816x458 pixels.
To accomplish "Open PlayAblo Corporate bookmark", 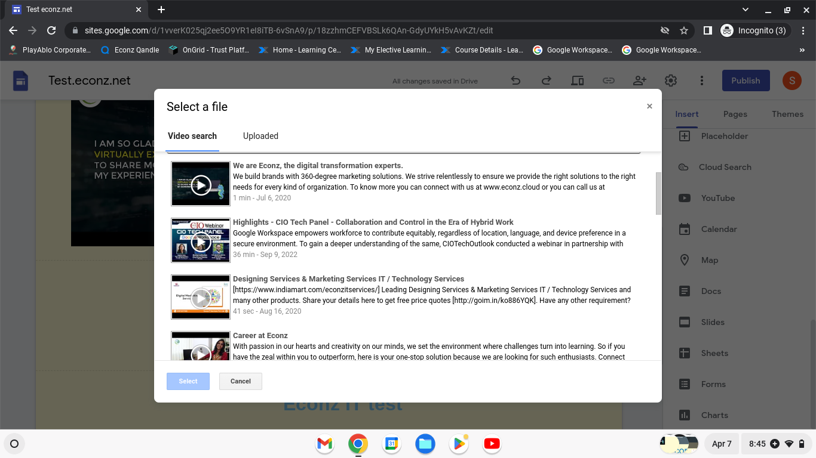I will [50, 50].
